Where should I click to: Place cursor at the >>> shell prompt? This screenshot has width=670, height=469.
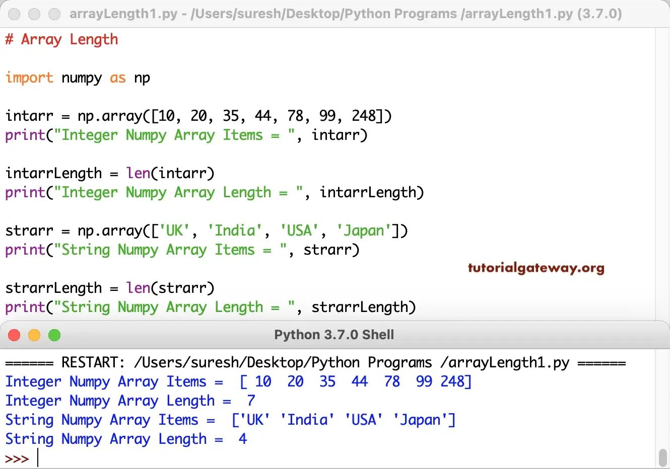coord(17,459)
